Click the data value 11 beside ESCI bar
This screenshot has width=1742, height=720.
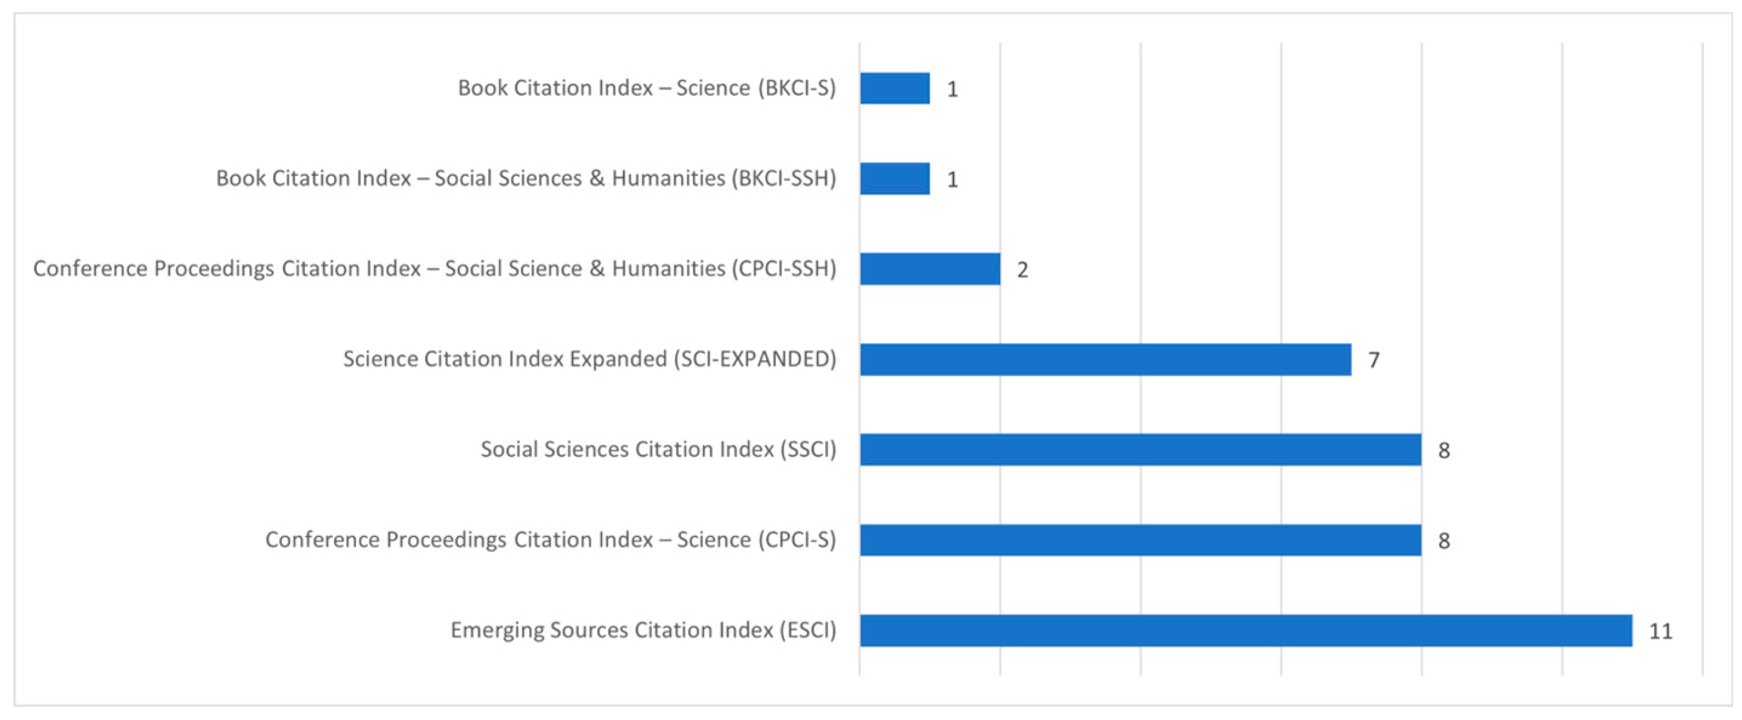click(1660, 632)
